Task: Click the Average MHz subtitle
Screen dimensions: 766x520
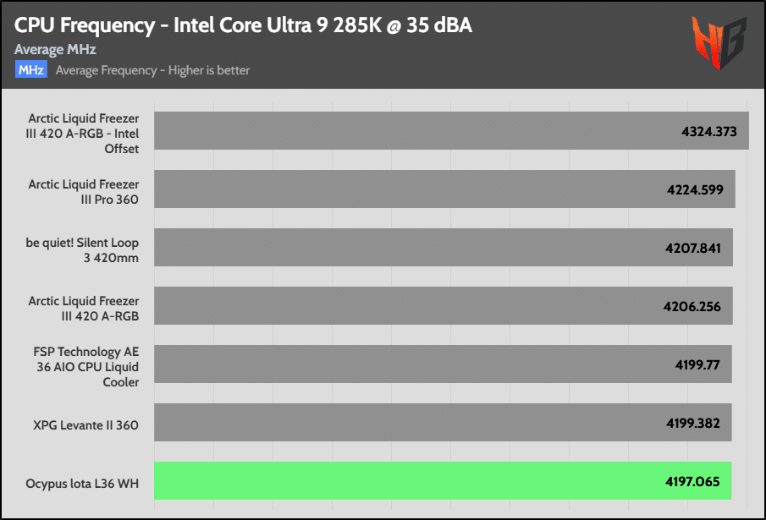Action: coord(55,49)
